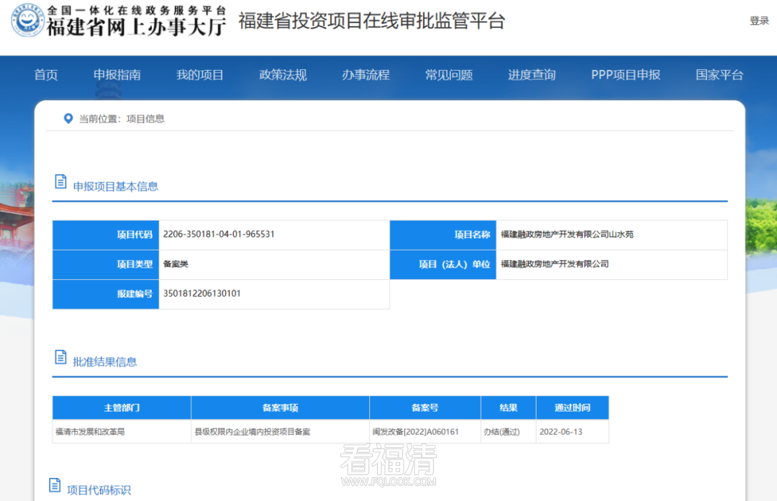The width and height of the screenshot is (777, 501).
Task: Click the approval date 2022-06-13
Action: click(560, 432)
